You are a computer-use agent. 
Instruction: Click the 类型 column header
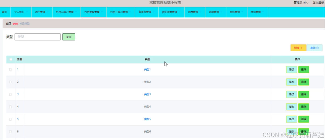[x=147, y=59]
